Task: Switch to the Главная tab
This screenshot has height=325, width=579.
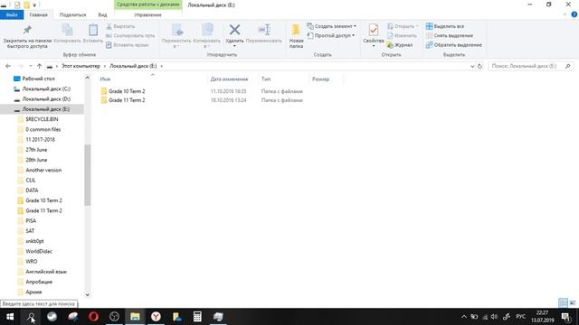Action: tap(38, 14)
